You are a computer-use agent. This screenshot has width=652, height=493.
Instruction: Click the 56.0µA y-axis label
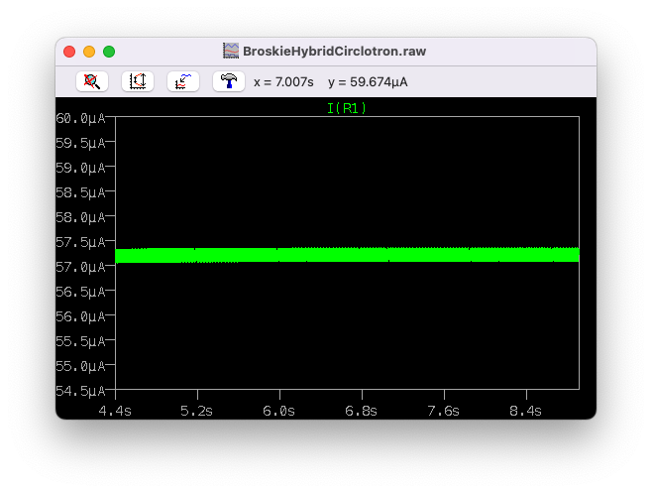coord(80,316)
